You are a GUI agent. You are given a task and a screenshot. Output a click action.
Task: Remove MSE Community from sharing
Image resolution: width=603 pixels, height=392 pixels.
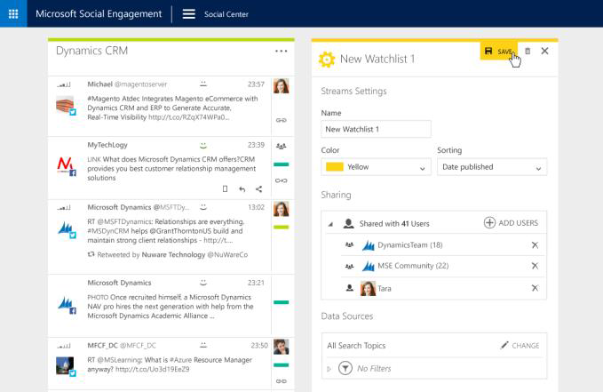pyautogui.click(x=535, y=266)
